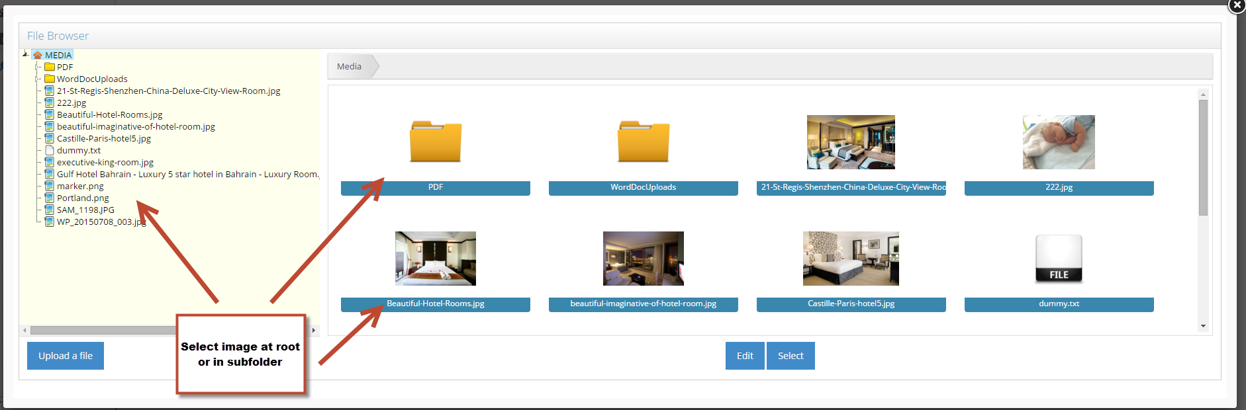Image resolution: width=1246 pixels, height=410 pixels.
Task: Close the File Browser dialog
Action: (x=1236, y=5)
